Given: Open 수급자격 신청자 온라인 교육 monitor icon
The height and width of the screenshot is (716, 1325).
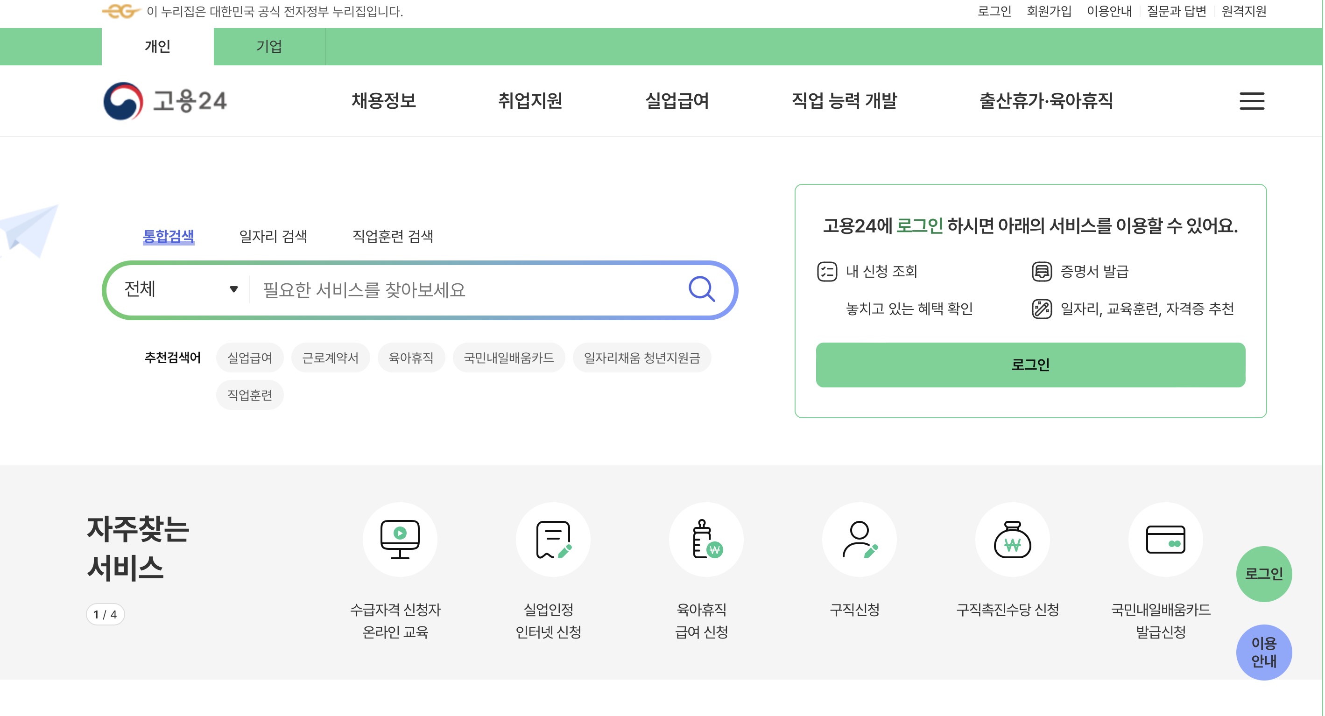Looking at the screenshot, I should (400, 539).
